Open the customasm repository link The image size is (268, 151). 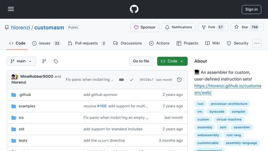pyautogui.click(x=49, y=27)
